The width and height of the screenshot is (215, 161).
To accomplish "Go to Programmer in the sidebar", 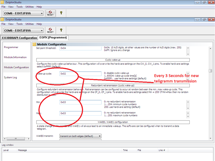I will click(11, 47).
